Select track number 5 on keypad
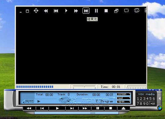Screen dimensions: 165x119 (151, 98)
